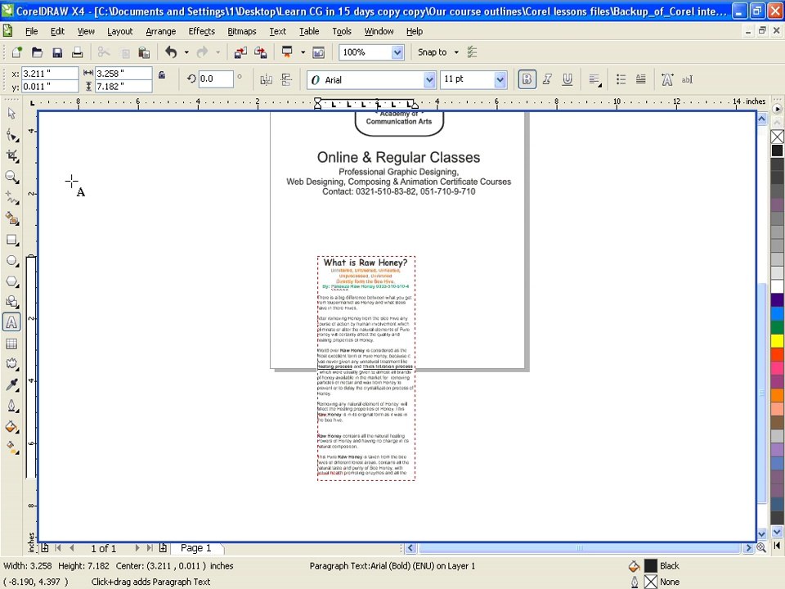Add page after current page
Viewport: 785px width, 589px height.
point(163,548)
